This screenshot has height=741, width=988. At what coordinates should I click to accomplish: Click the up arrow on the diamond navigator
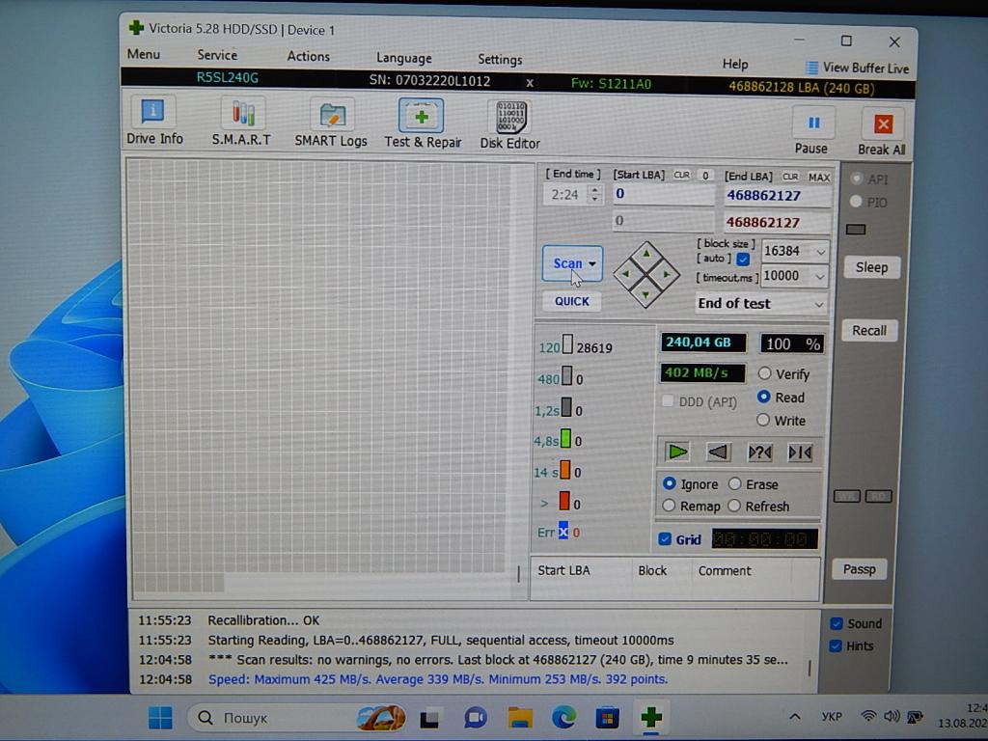click(645, 254)
